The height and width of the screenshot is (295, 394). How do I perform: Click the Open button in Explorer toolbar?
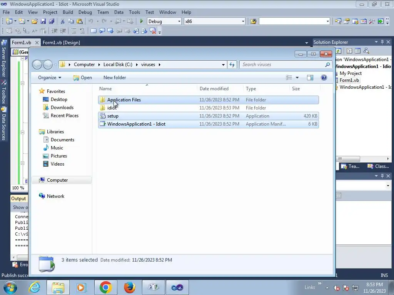coord(82,78)
